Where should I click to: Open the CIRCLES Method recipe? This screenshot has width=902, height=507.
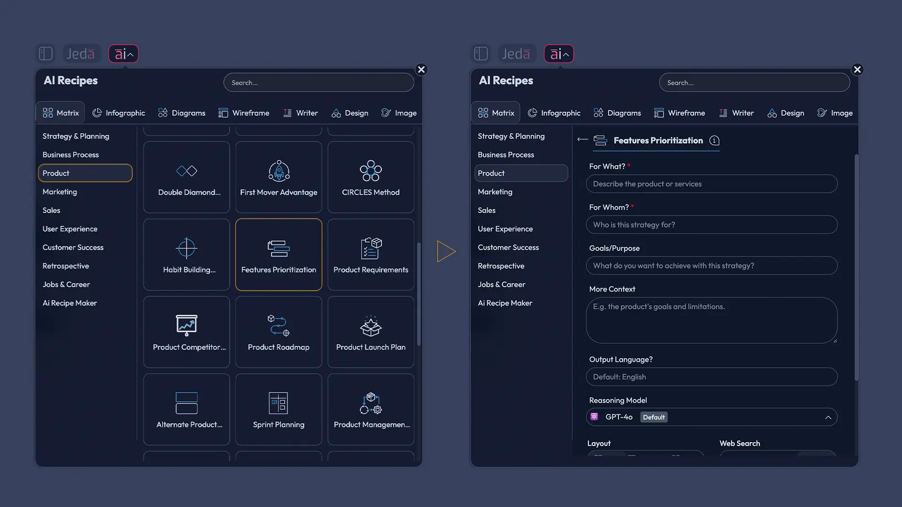370,177
